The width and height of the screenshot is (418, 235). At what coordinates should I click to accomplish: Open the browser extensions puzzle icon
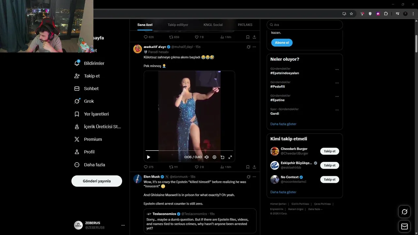[386, 14]
